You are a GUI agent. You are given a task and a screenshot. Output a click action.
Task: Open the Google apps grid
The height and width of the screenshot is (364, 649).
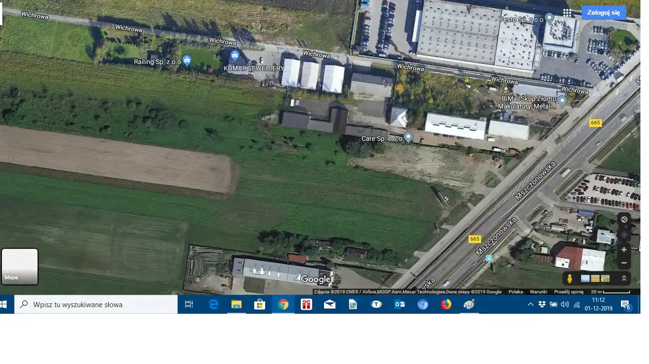(x=567, y=13)
